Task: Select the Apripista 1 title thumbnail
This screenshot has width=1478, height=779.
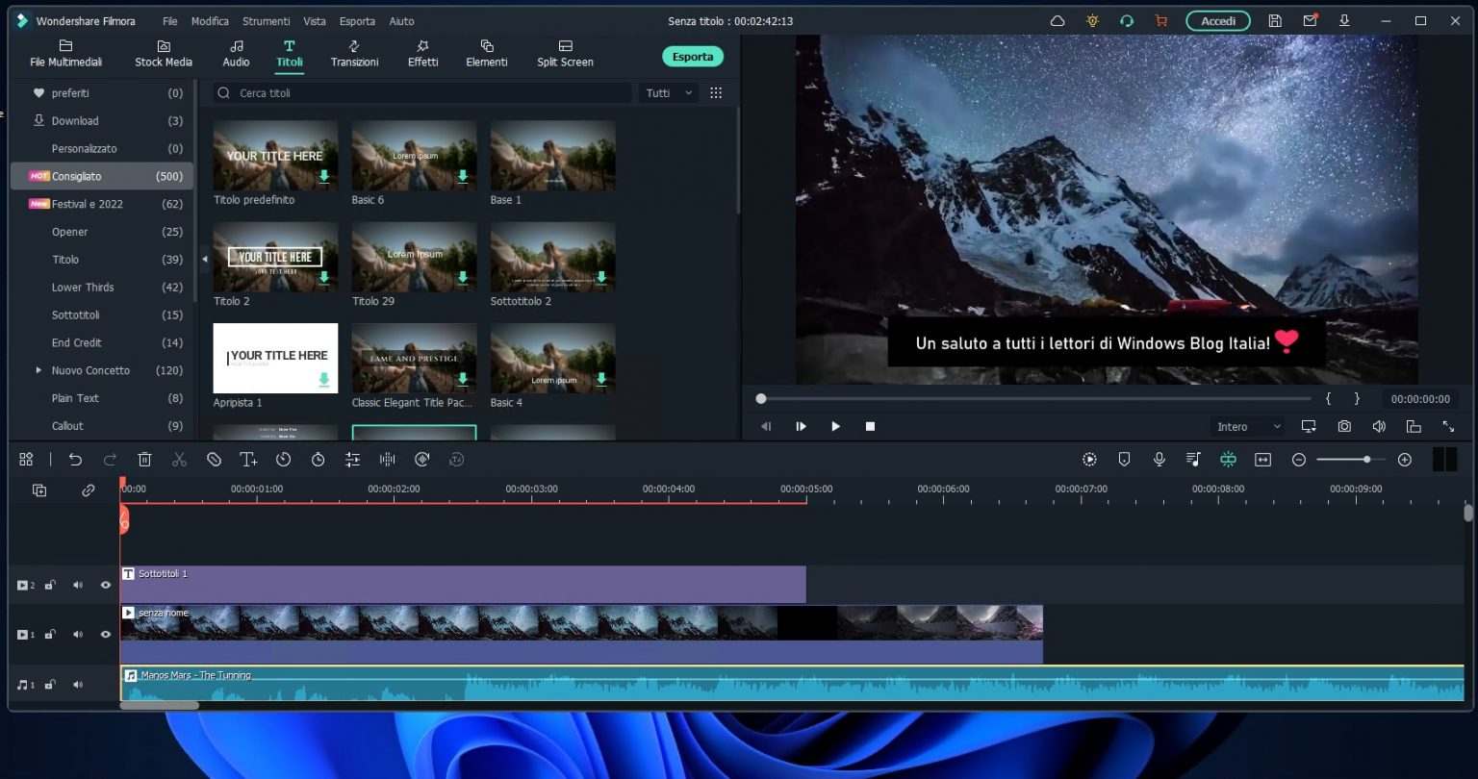Action: pyautogui.click(x=275, y=358)
